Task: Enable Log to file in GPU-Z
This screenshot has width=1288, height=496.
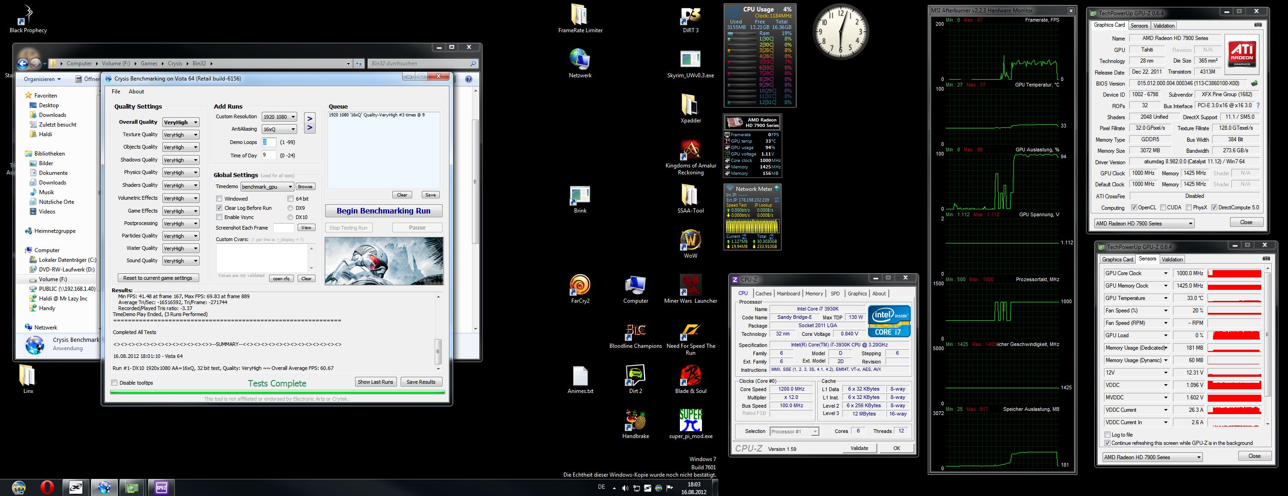Action: pos(1107,434)
